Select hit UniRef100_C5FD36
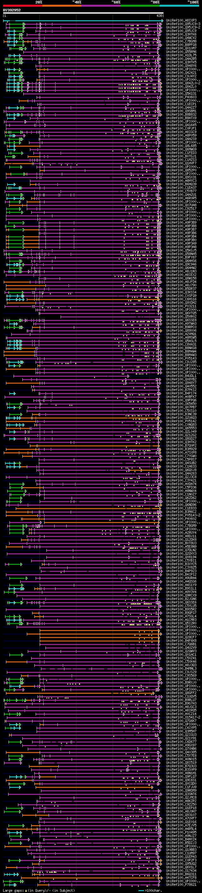The height and width of the screenshot is (893, 202). click(181, 487)
